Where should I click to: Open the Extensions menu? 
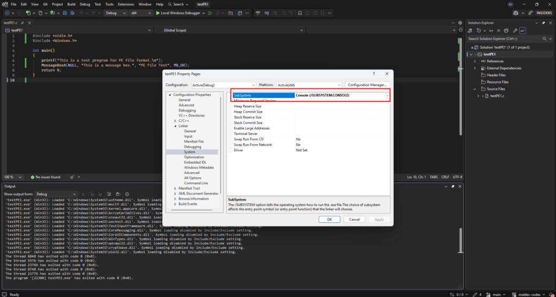(x=127, y=4)
